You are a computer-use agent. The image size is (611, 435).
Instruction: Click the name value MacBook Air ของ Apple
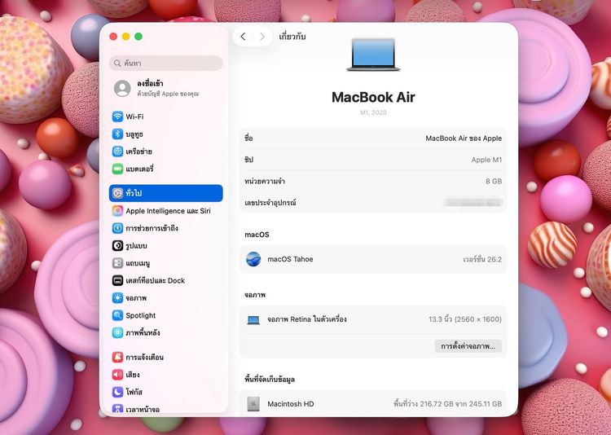tap(464, 138)
